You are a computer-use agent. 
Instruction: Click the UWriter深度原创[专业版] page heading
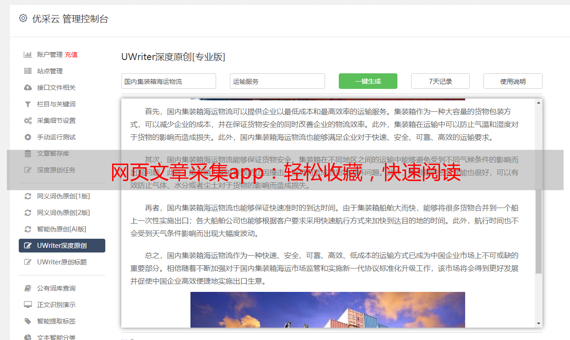173,57
